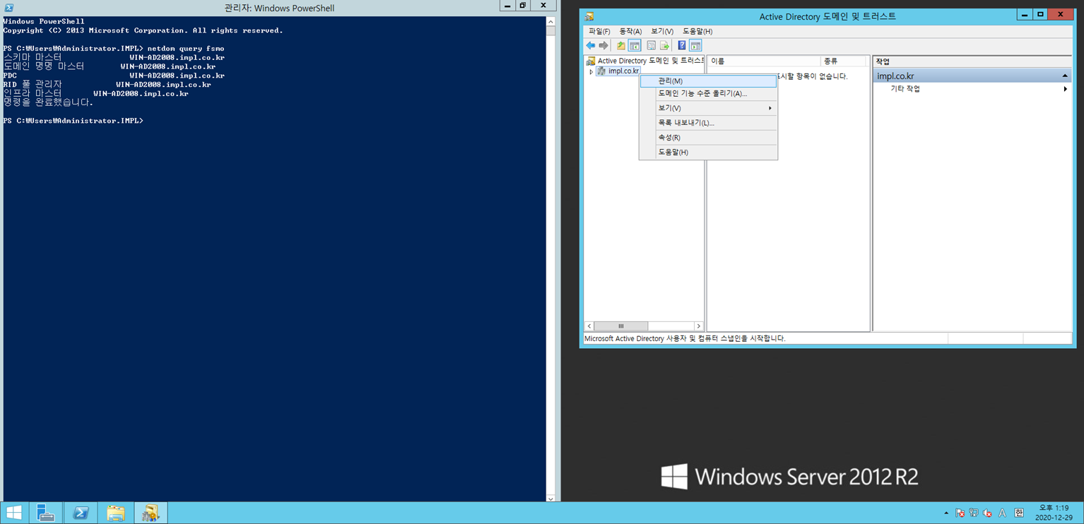
Task: Click the Export list toolbar icon
Action: click(664, 45)
